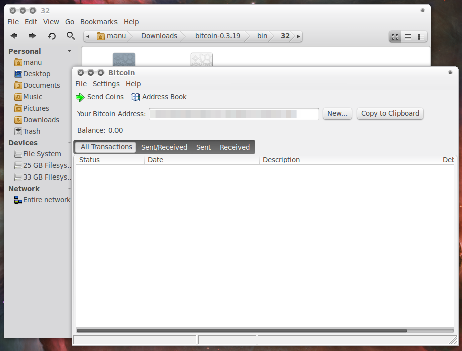Screen dimensions: 462x351
Task: Select the Sent/Received tab
Action: [x=164, y=147]
